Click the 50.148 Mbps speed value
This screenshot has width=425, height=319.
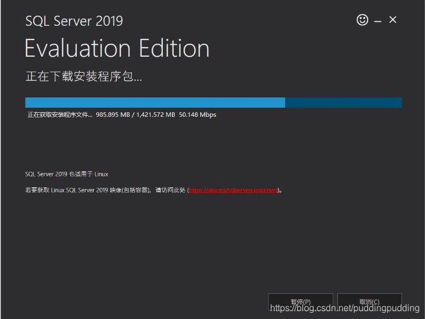click(x=197, y=115)
